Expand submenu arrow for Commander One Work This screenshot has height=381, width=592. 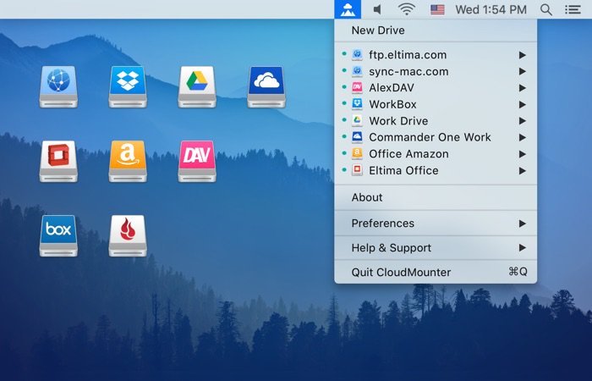click(x=523, y=137)
